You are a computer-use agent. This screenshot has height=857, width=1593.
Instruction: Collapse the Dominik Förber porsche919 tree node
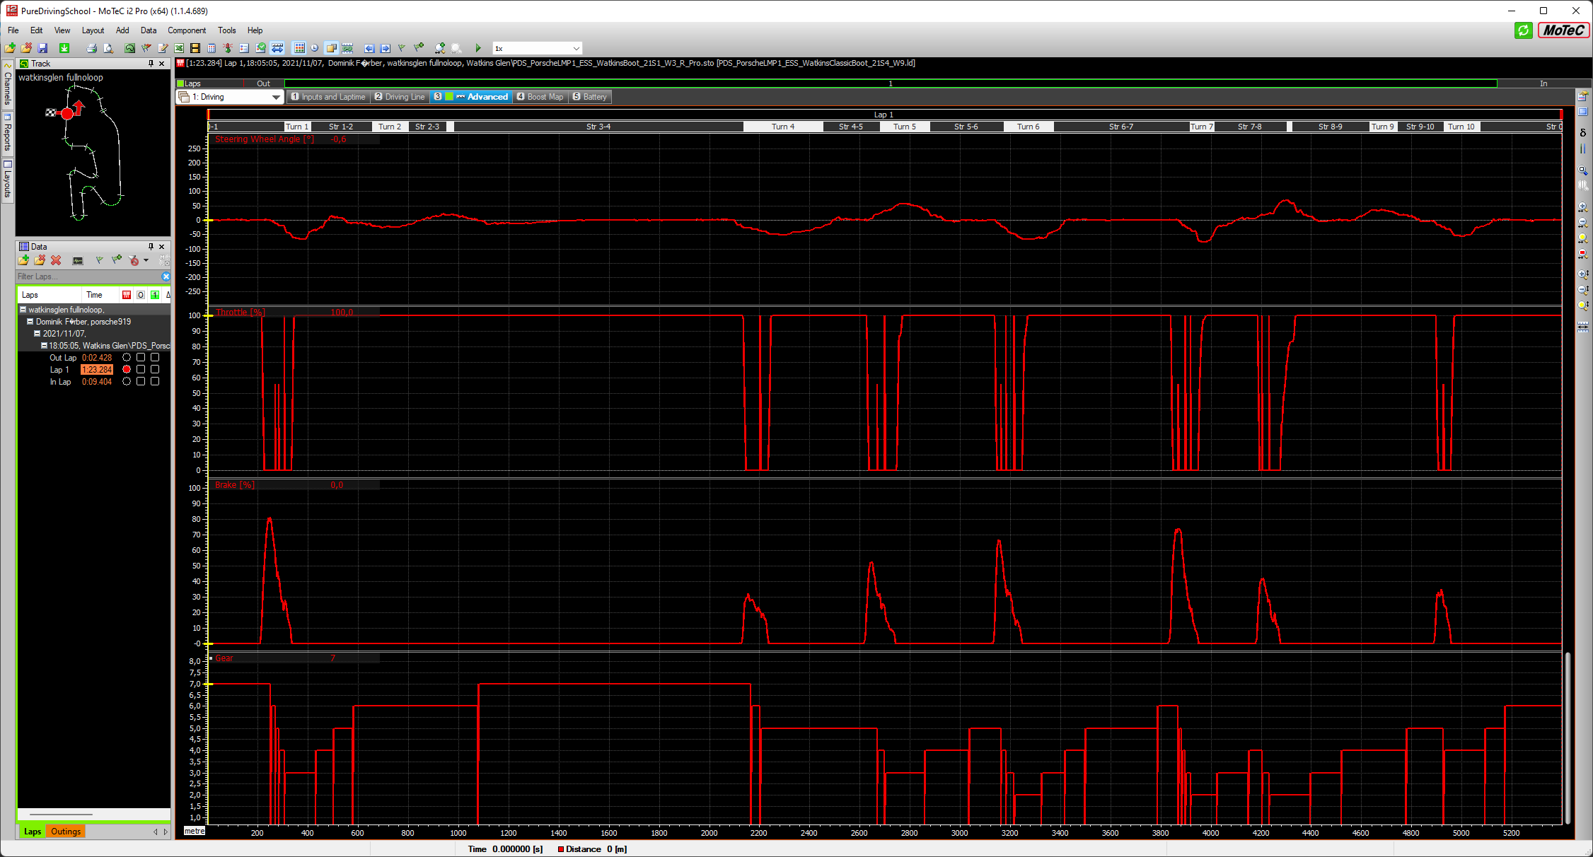point(30,321)
